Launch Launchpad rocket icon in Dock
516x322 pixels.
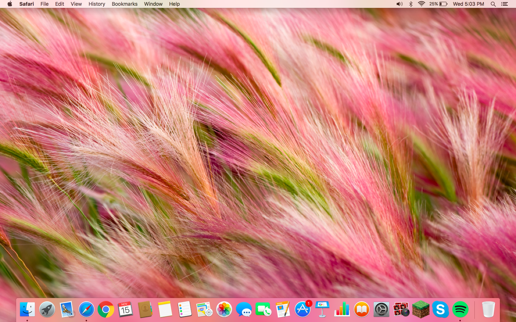(47, 309)
